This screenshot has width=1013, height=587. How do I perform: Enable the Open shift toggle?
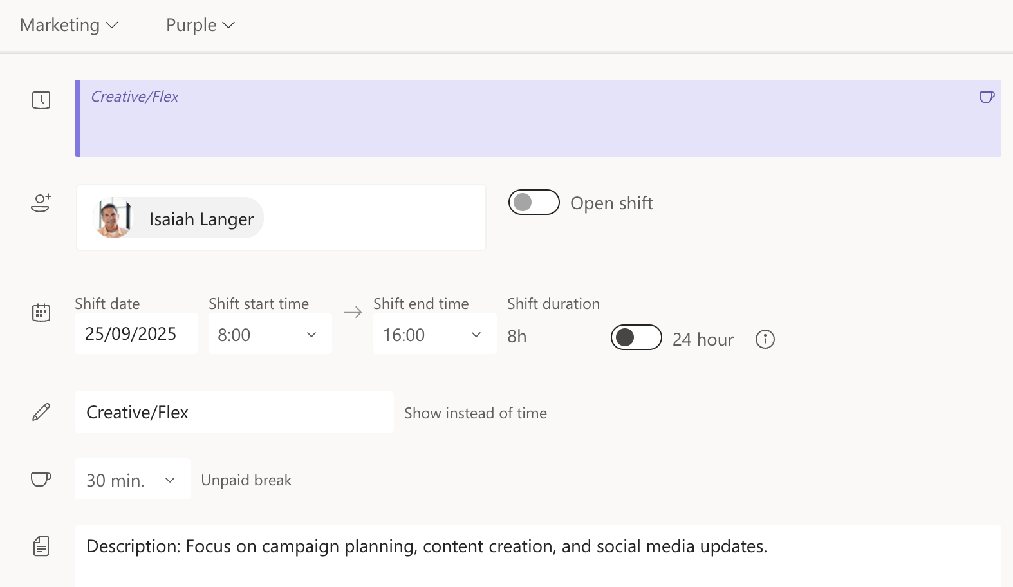534,203
